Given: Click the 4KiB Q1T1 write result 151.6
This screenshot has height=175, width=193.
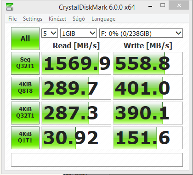Looking at the screenshot, I should pyautogui.click(x=148, y=138).
